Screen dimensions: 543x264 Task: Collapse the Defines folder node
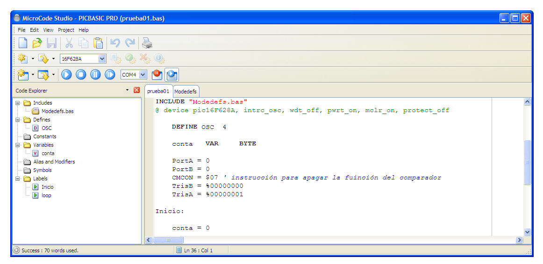[18, 120]
